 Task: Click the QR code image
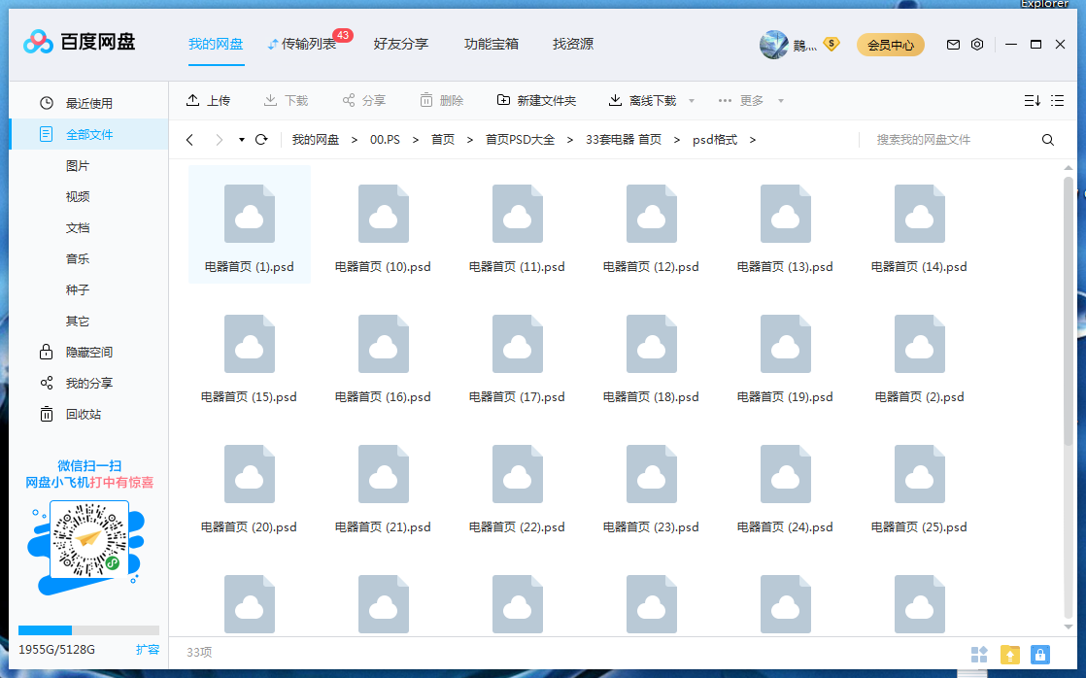coord(89,539)
